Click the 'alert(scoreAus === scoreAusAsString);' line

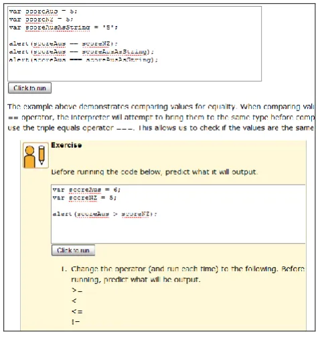84,60
